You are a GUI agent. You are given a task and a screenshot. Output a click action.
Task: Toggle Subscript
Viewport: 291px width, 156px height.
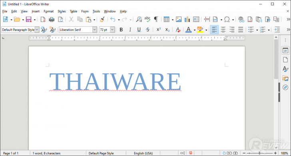pos(167,30)
